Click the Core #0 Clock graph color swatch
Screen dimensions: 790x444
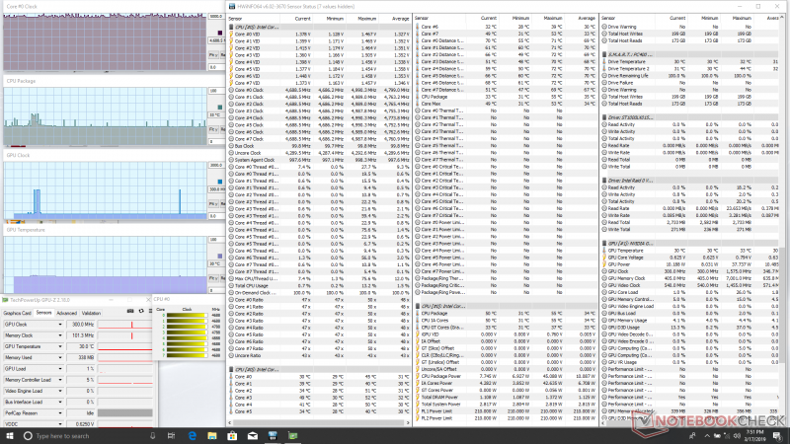219,33
